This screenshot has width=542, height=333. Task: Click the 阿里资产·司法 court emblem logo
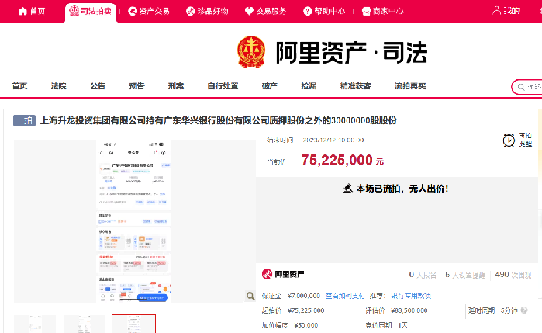tap(250, 53)
